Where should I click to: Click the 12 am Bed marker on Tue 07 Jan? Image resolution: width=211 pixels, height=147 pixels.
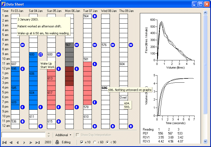pyautogui.click(x=95, y=126)
